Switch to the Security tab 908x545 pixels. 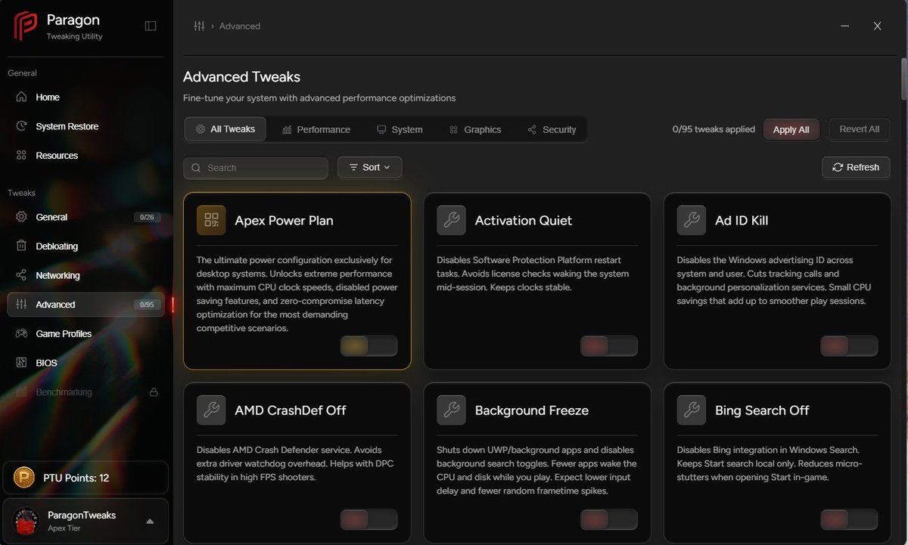point(552,129)
